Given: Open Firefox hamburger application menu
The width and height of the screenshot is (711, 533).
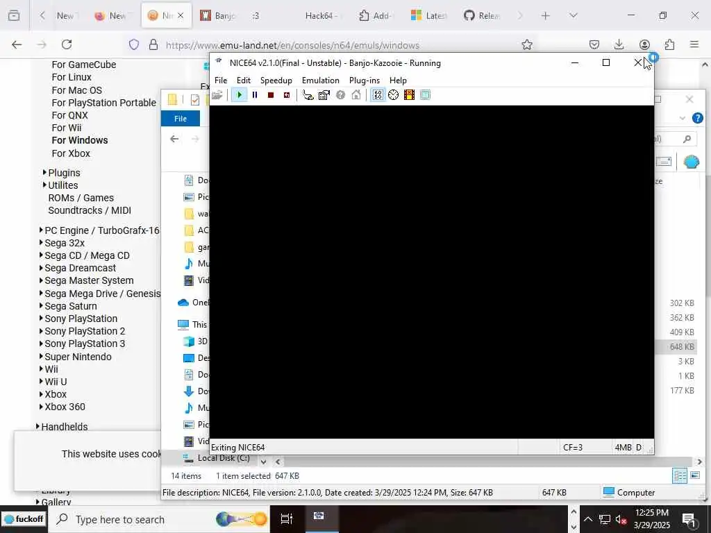Looking at the screenshot, I should [x=694, y=44].
